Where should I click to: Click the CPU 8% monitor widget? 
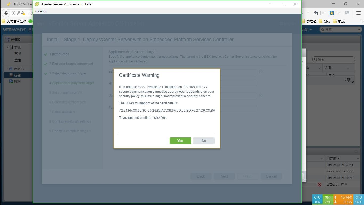click(317, 200)
